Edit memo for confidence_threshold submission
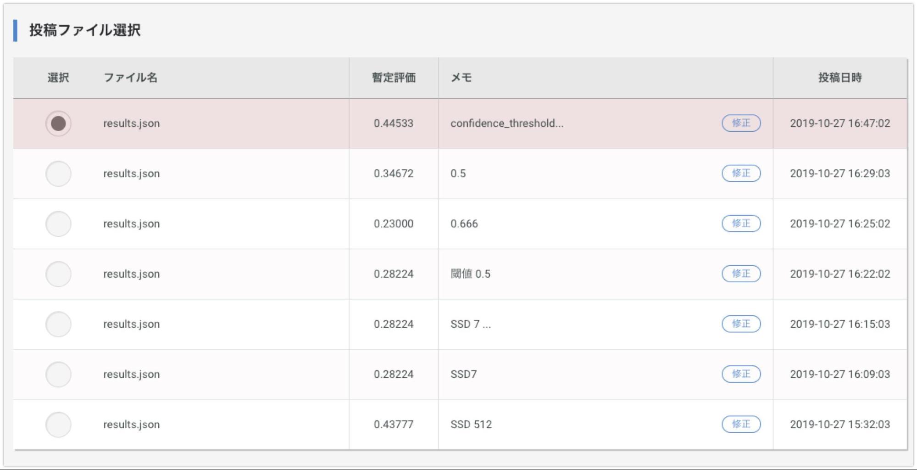 click(x=741, y=123)
